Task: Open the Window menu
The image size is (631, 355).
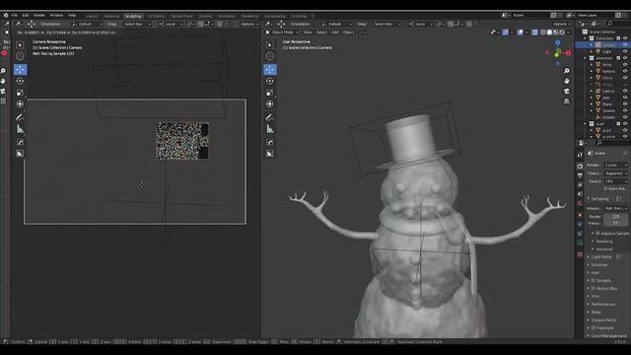Action: click(56, 16)
